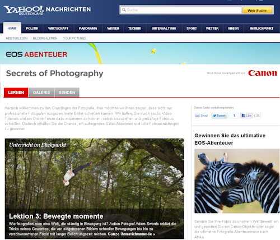Click the magnifier icon in search box

click(124, 10)
